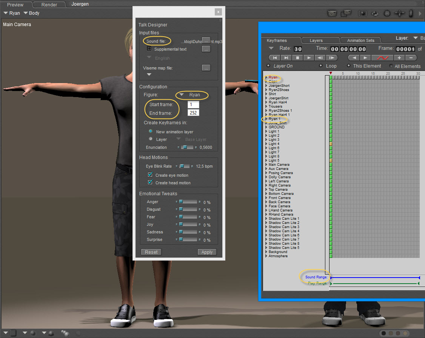The image size is (425, 338).
Task: Click the camera move arrows icon
Action: pyautogui.click(x=399, y=13)
